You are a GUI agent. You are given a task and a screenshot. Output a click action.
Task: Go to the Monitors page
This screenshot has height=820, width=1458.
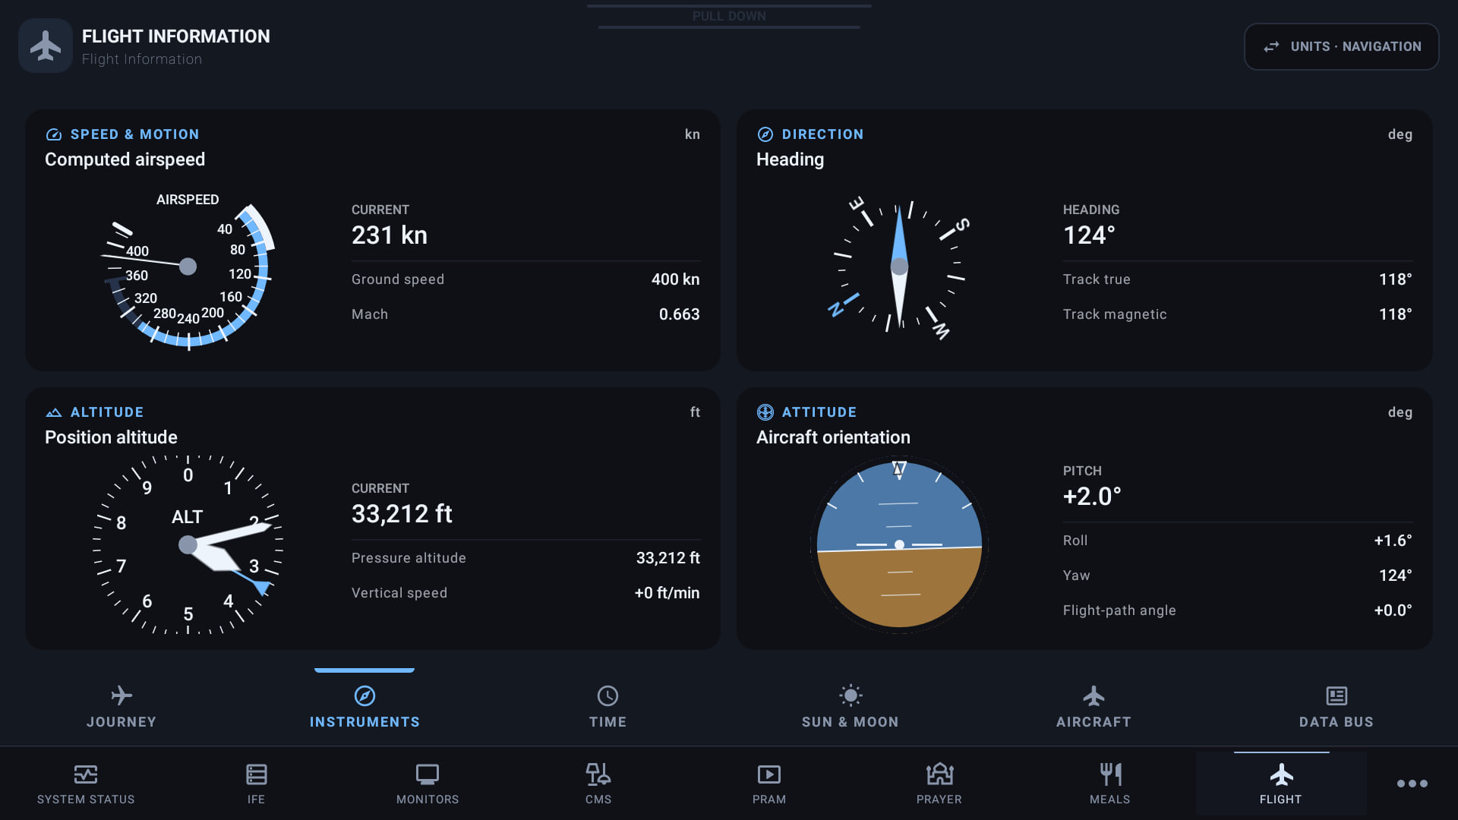[x=428, y=784]
